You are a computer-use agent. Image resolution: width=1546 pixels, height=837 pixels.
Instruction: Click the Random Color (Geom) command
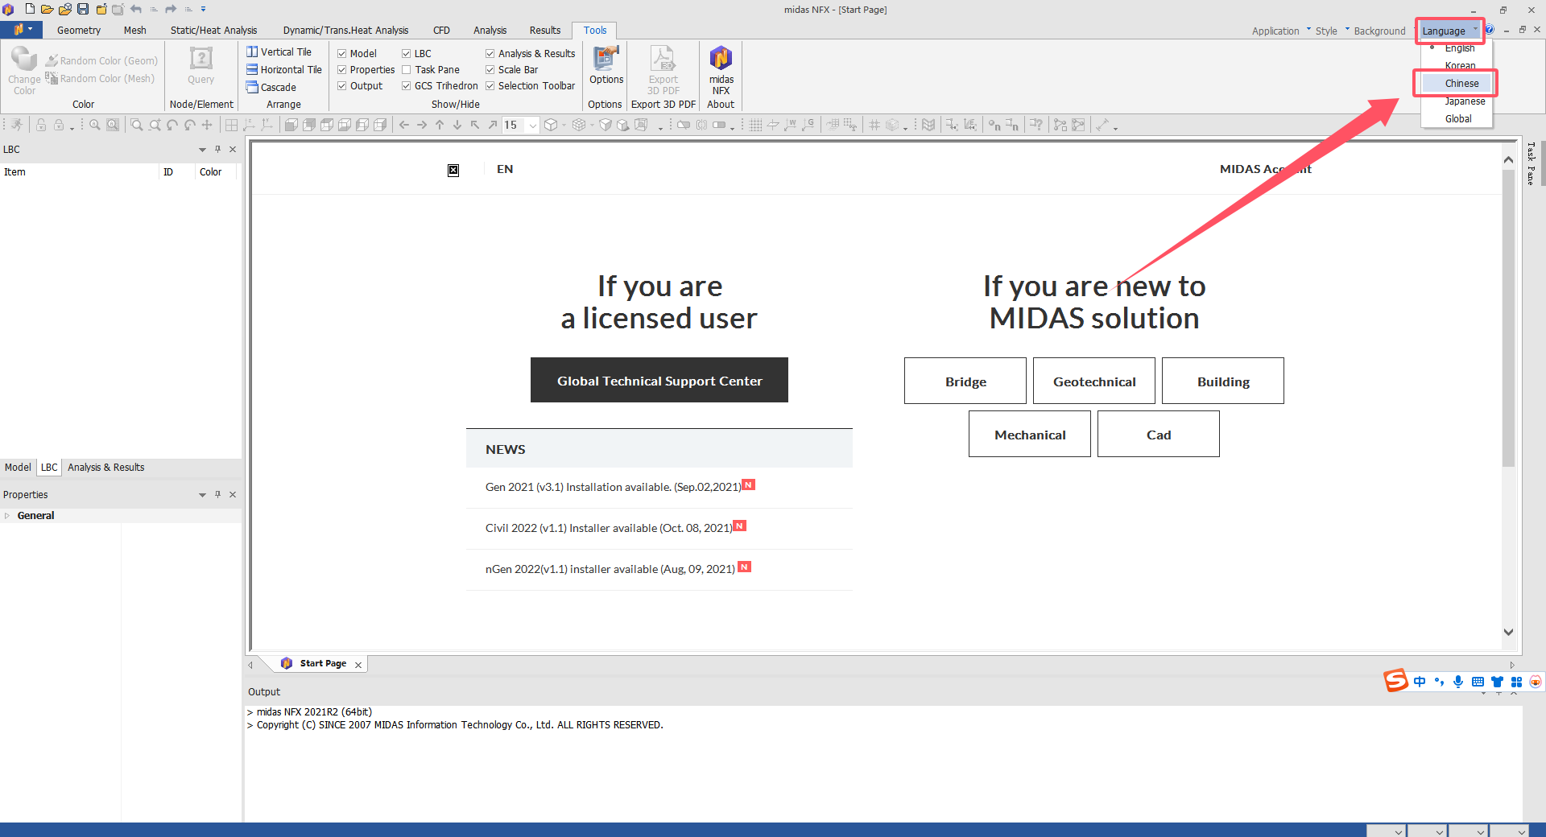point(101,60)
